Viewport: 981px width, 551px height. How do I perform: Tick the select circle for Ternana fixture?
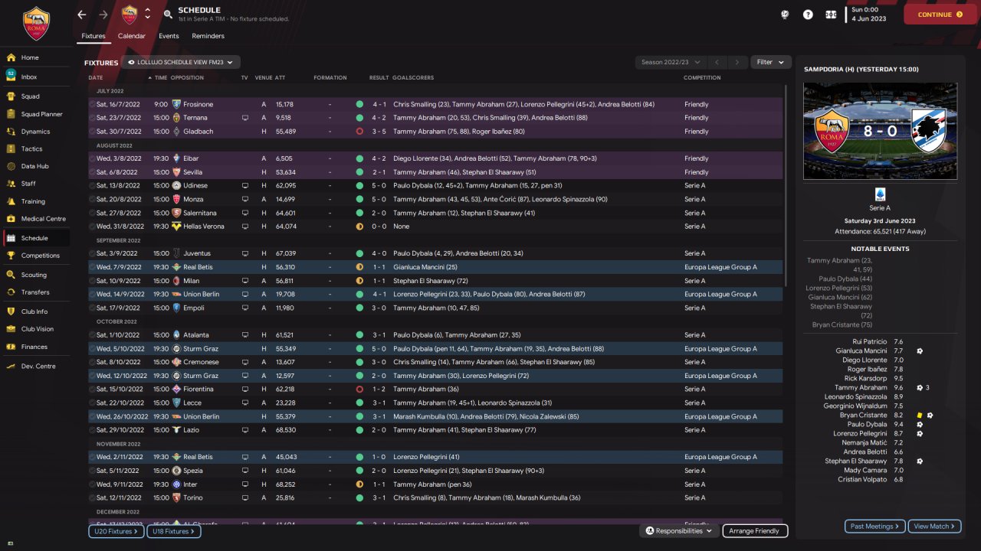pos(92,118)
